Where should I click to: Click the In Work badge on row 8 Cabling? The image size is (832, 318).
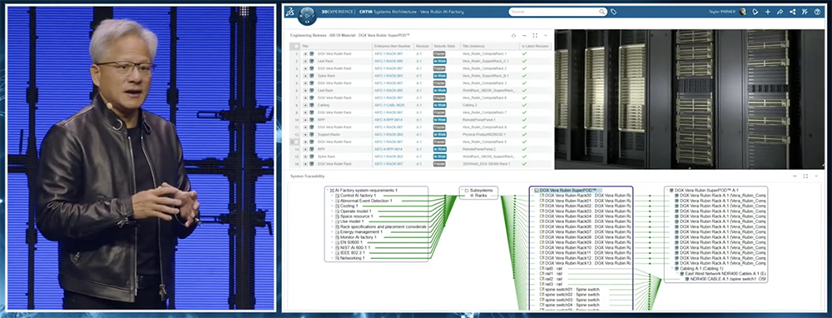[439, 105]
